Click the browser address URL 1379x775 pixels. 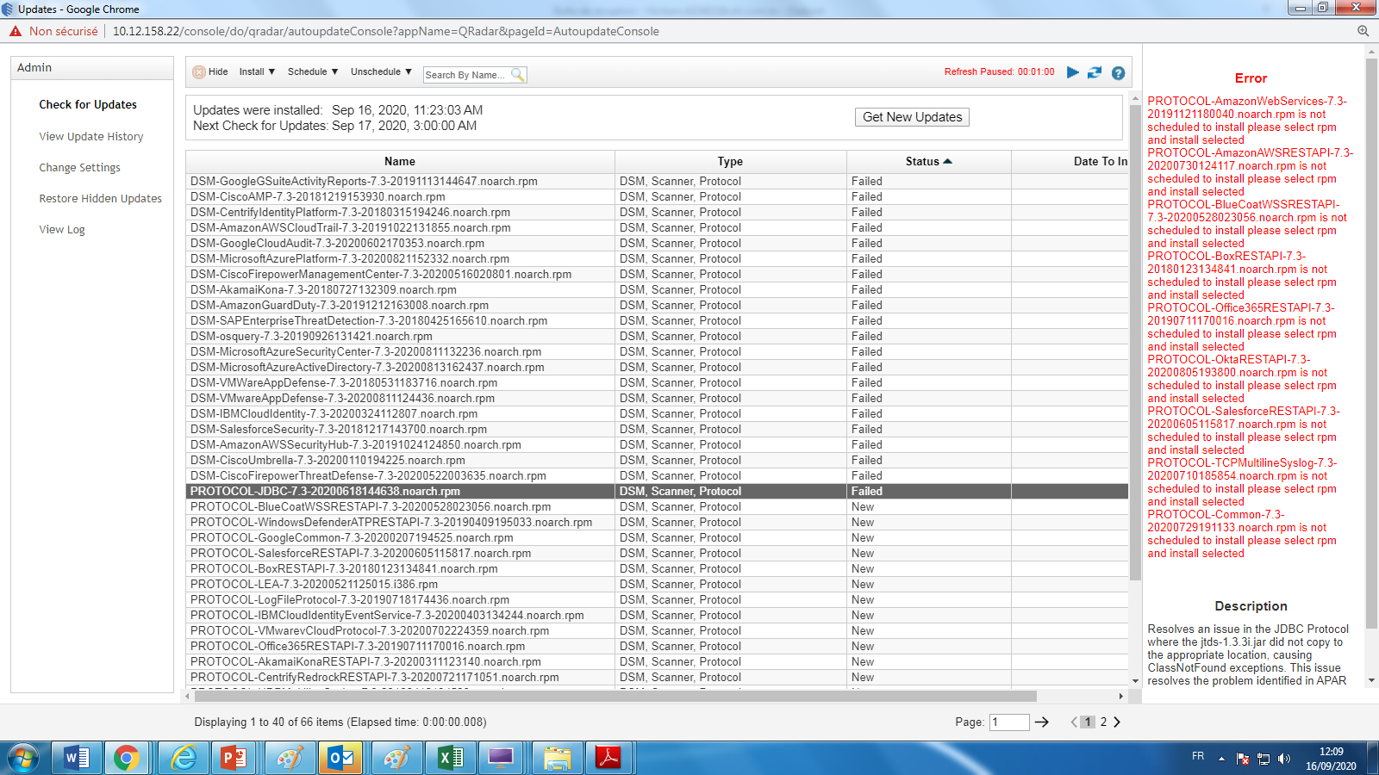tap(385, 31)
